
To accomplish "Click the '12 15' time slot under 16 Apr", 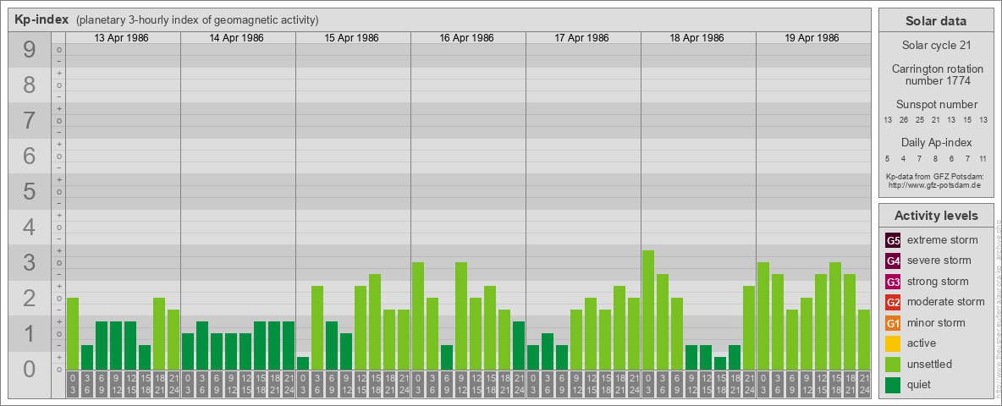I will (x=476, y=385).
